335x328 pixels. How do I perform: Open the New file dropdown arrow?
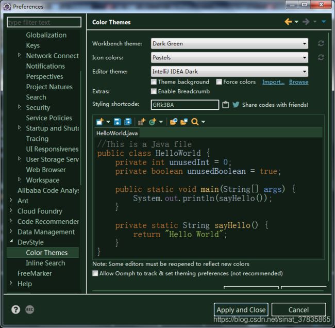(x=108, y=122)
